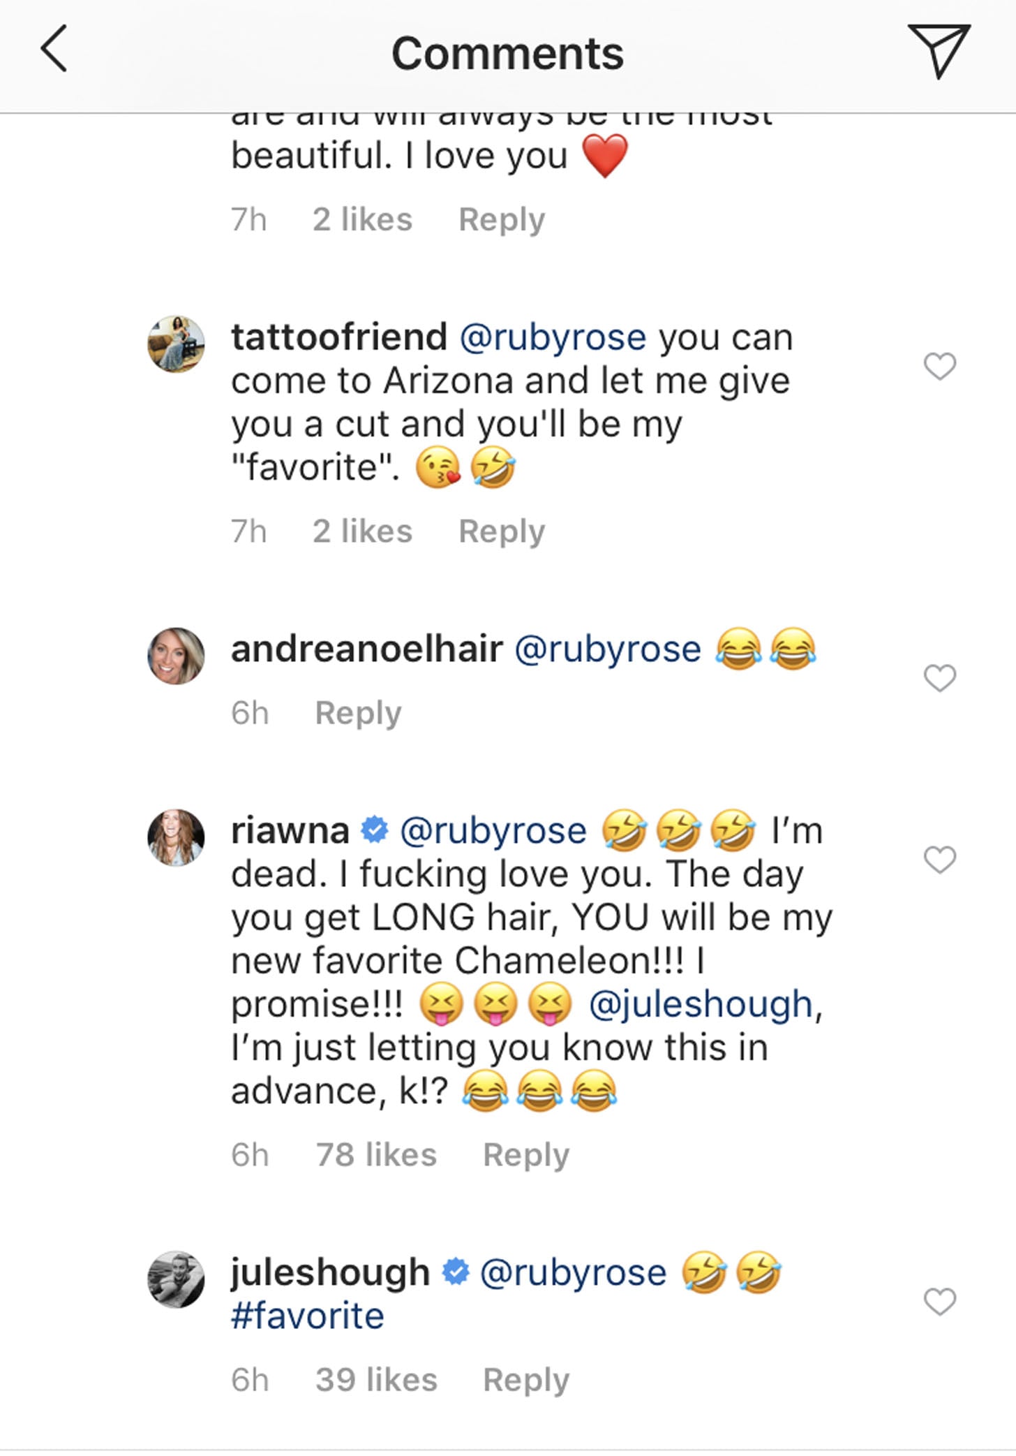Like tattoofriend's comment with the heart

(939, 367)
